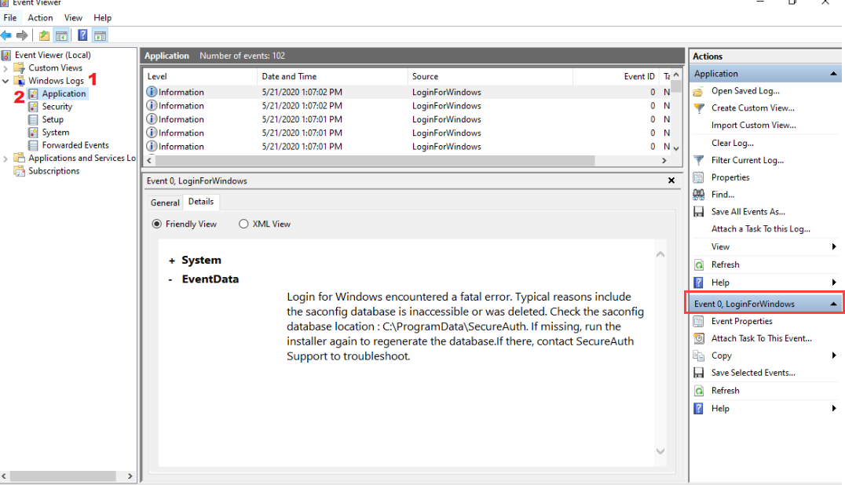Select the XML View radio button
845x485 pixels.
[243, 224]
